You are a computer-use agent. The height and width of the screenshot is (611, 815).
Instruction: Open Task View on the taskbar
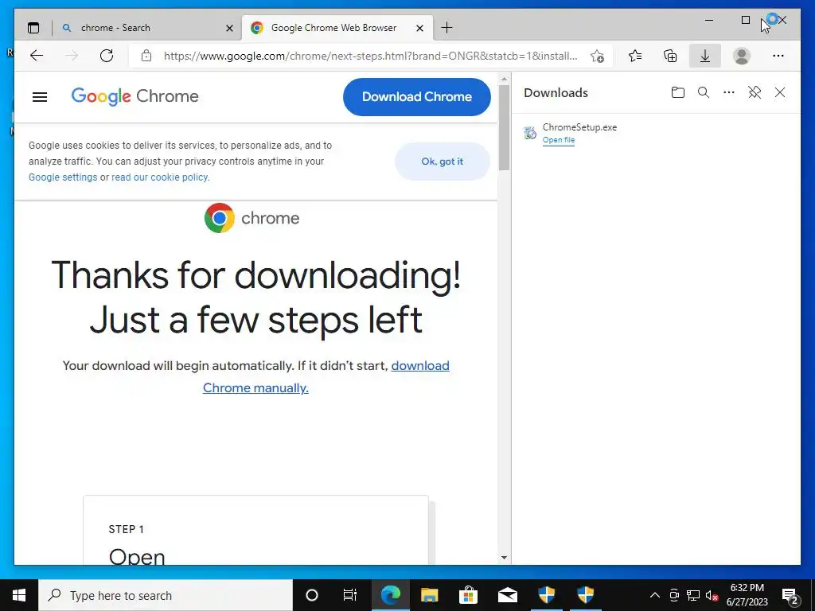(350, 595)
